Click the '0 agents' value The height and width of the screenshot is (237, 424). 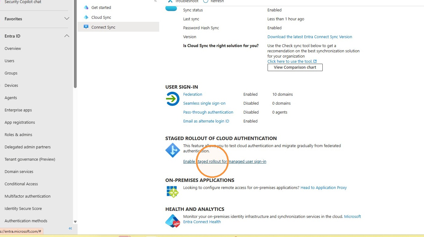pos(280,112)
